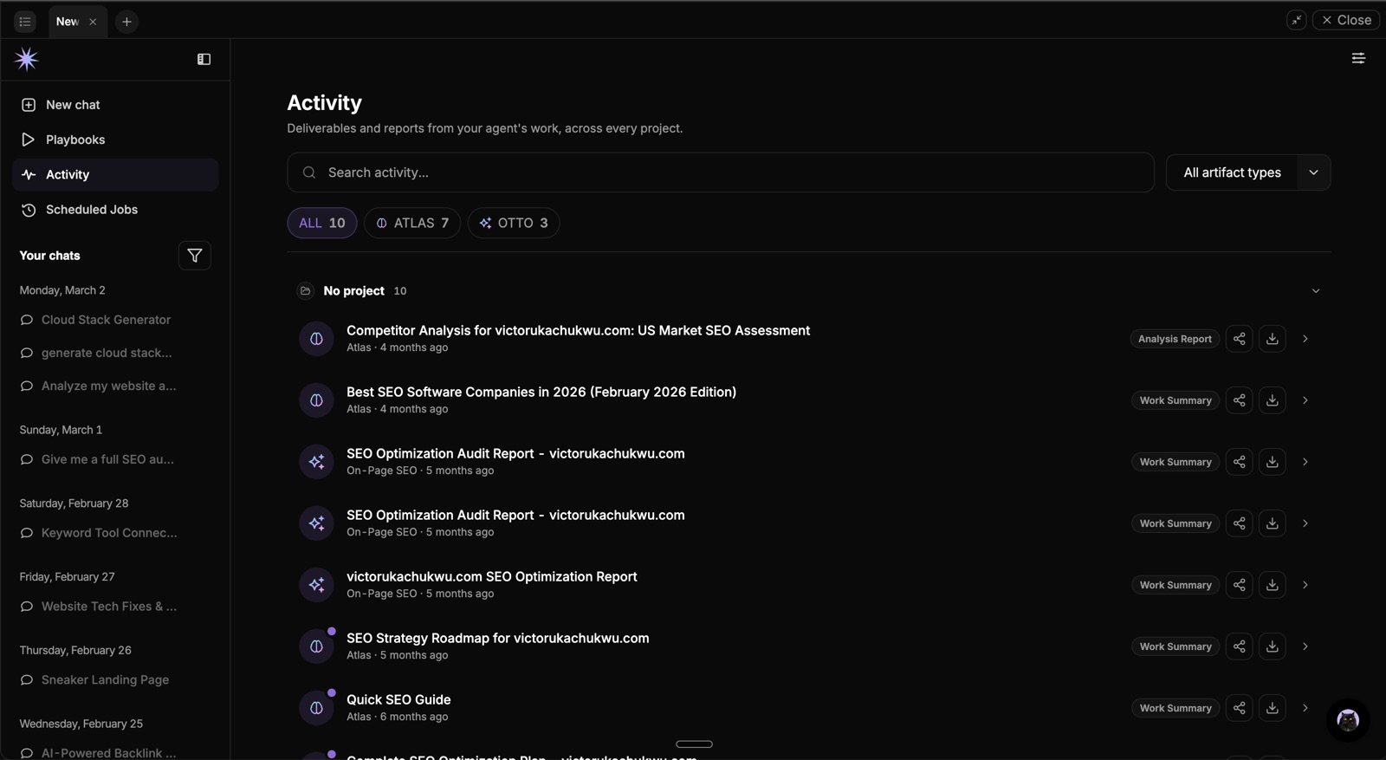Close the New tab

pyautogui.click(x=93, y=22)
